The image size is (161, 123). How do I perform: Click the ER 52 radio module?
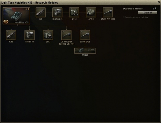pyautogui.click(x=74, y=12)
